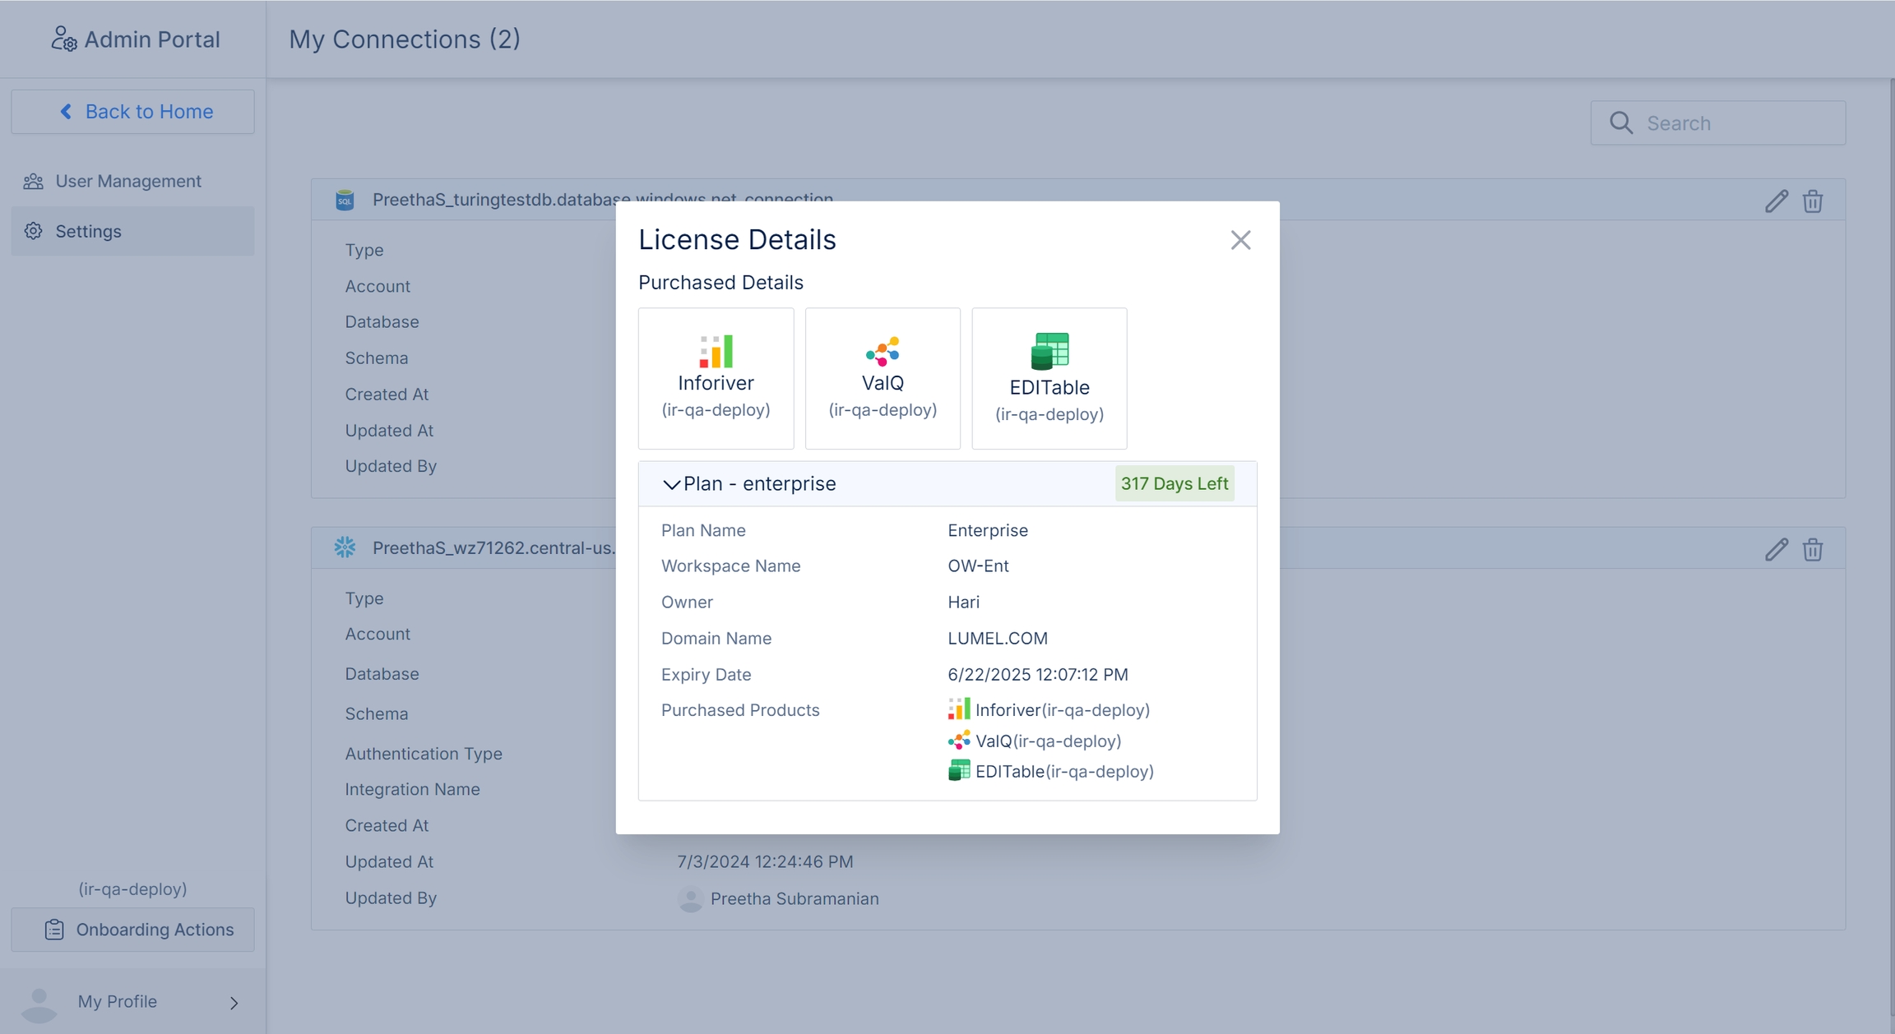Image resolution: width=1895 pixels, height=1034 pixels.
Task: Delete the turingtestdb SQL connection
Action: pyautogui.click(x=1813, y=201)
